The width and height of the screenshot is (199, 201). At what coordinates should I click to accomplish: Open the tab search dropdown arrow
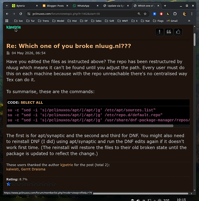[7, 6]
